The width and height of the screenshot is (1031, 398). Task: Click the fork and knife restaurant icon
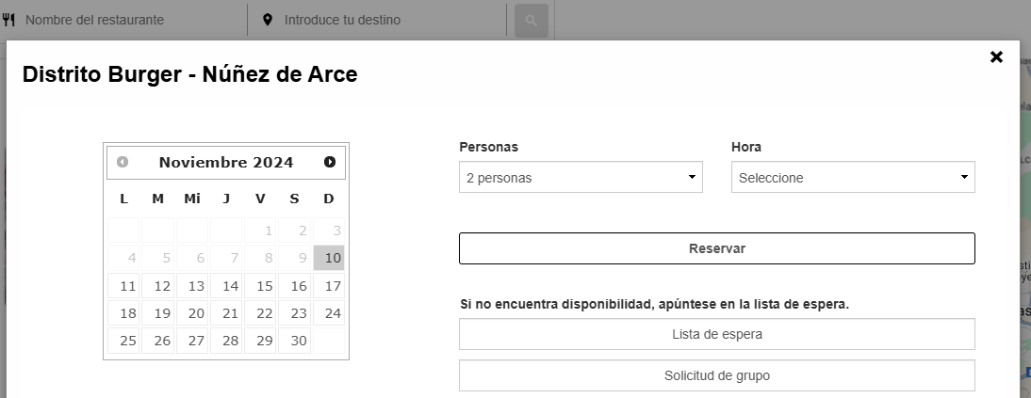pos(10,20)
